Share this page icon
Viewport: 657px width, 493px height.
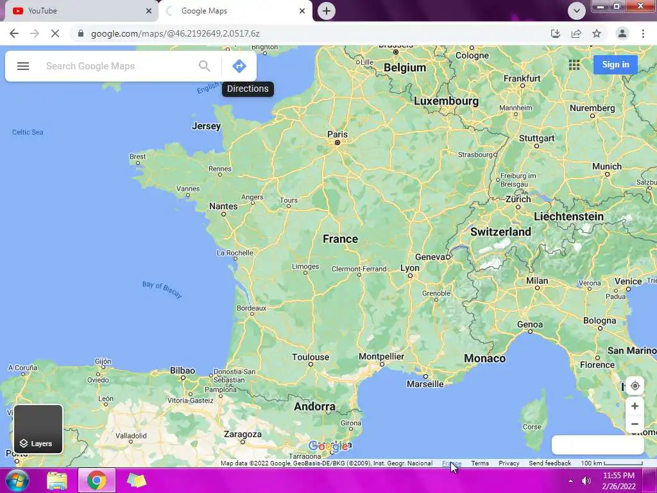tap(576, 33)
